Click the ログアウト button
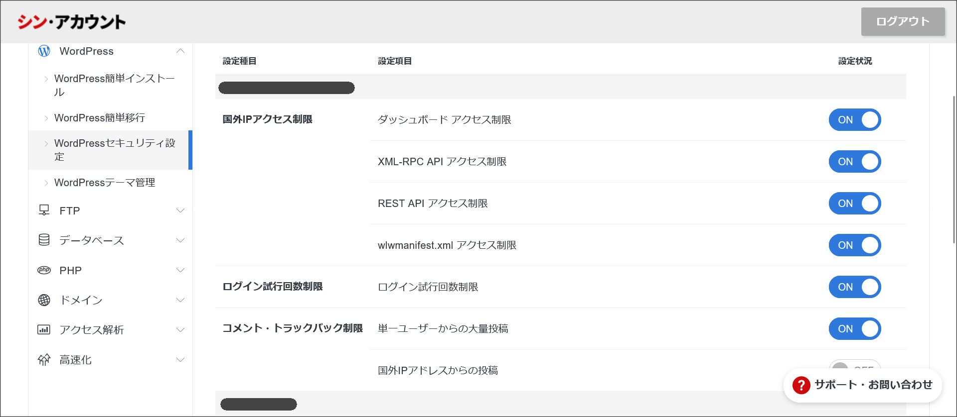The width and height of the screenshot is (957, 417). (903, 21)
